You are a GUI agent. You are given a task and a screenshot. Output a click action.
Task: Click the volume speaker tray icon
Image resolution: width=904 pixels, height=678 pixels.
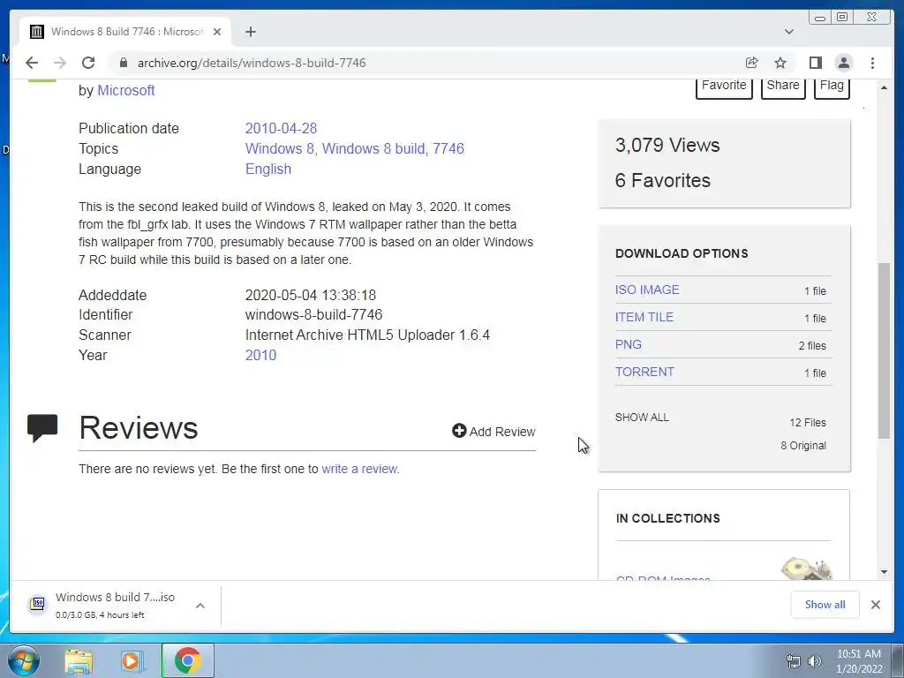(x=814, y=661)
